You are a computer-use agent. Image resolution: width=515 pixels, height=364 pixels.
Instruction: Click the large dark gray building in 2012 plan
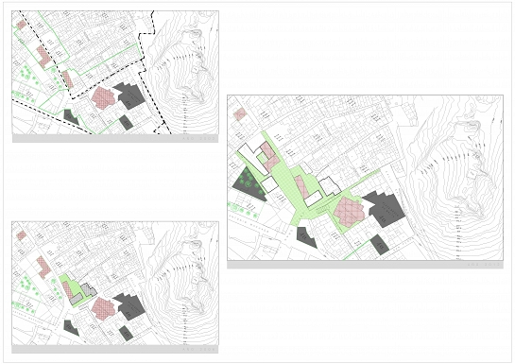[385, 208]
